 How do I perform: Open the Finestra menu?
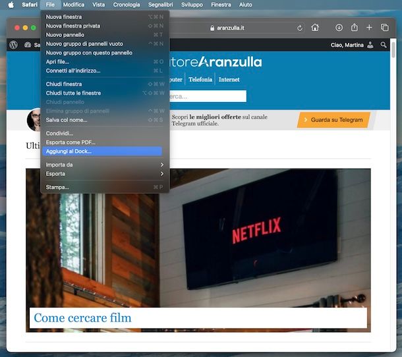tap(221, 5)
